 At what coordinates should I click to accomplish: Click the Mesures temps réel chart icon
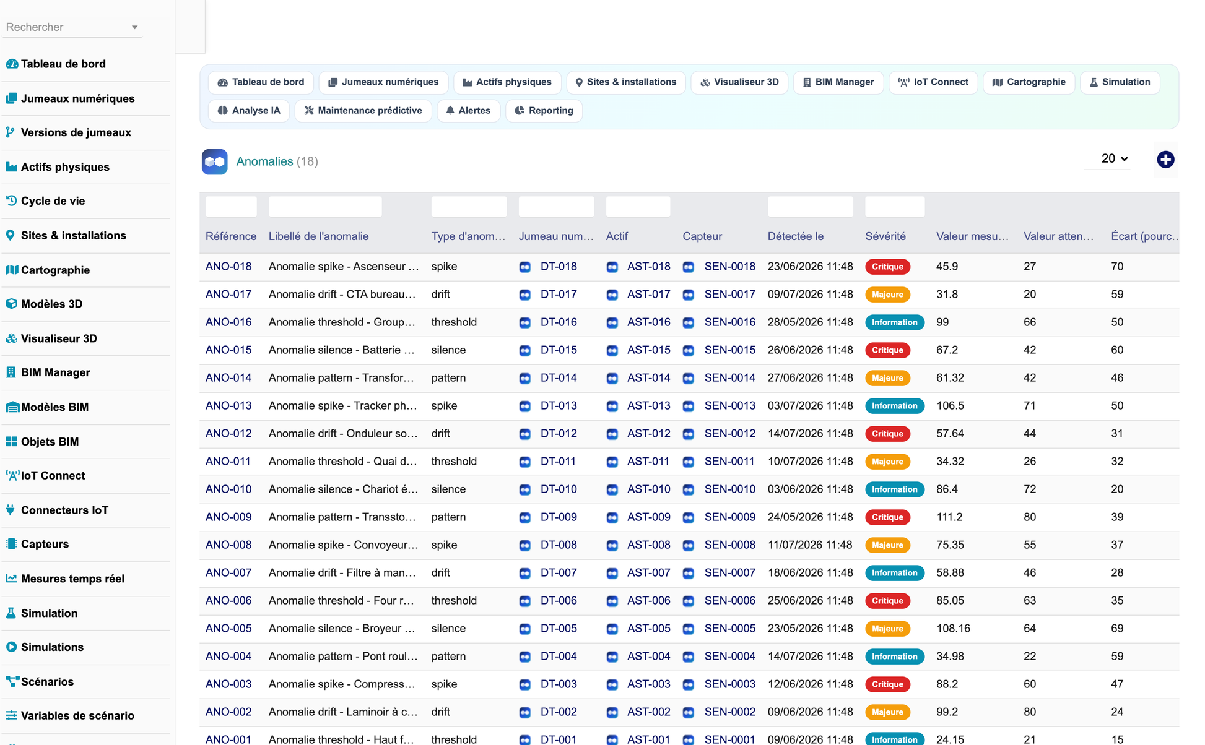pyautogui.click(x=12, y=579)
